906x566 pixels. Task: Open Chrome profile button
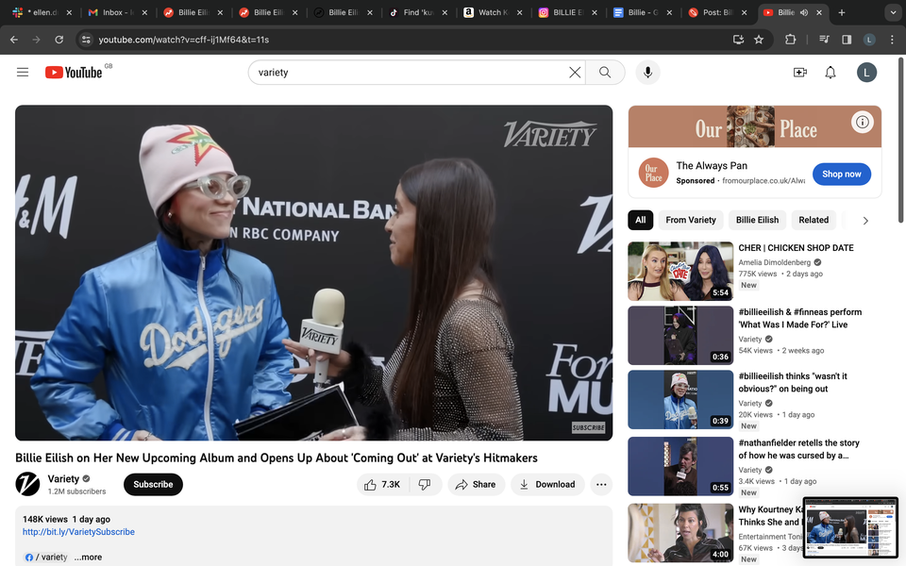point(869,40)
